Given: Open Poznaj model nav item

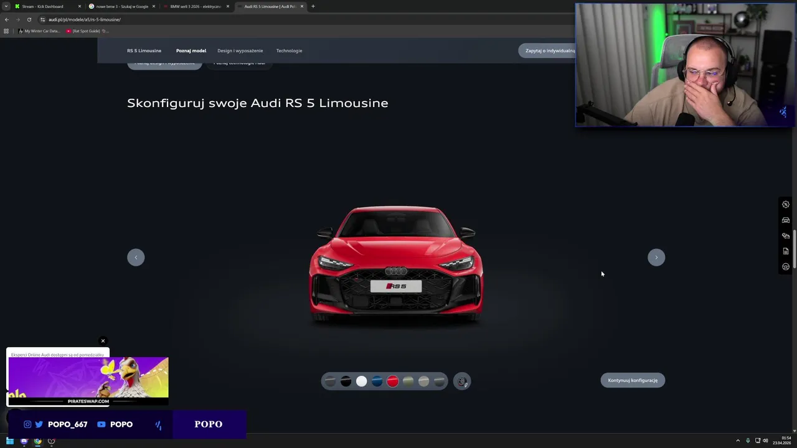Looking at the screenshot, I should (191, 51).
